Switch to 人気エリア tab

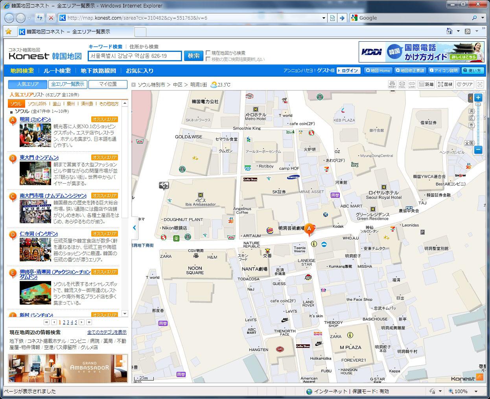point(28,84)
